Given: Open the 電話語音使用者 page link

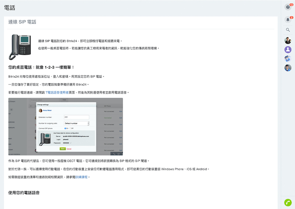Looking at the screenshot, I should 57,93.
